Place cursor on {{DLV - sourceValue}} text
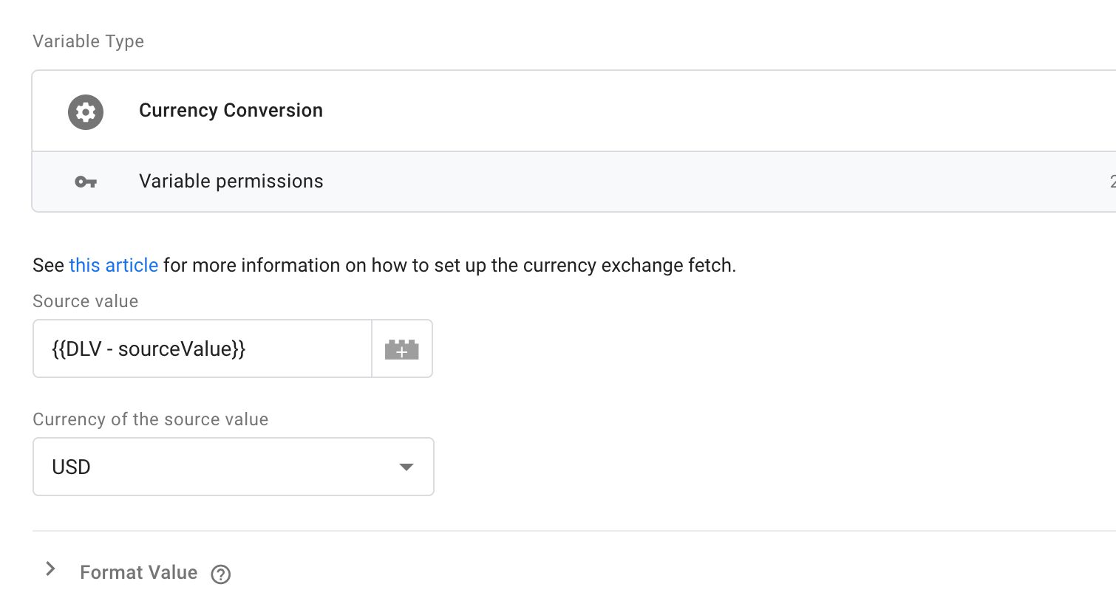This screenshot has width=1116, height=601. pyautogui.click(x=149, y=348)
